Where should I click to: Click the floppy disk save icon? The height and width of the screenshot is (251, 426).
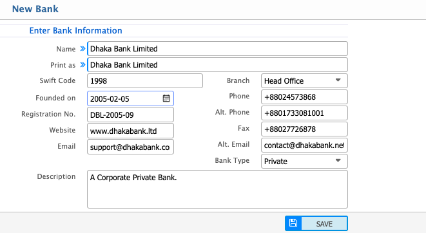coord(293,223)
